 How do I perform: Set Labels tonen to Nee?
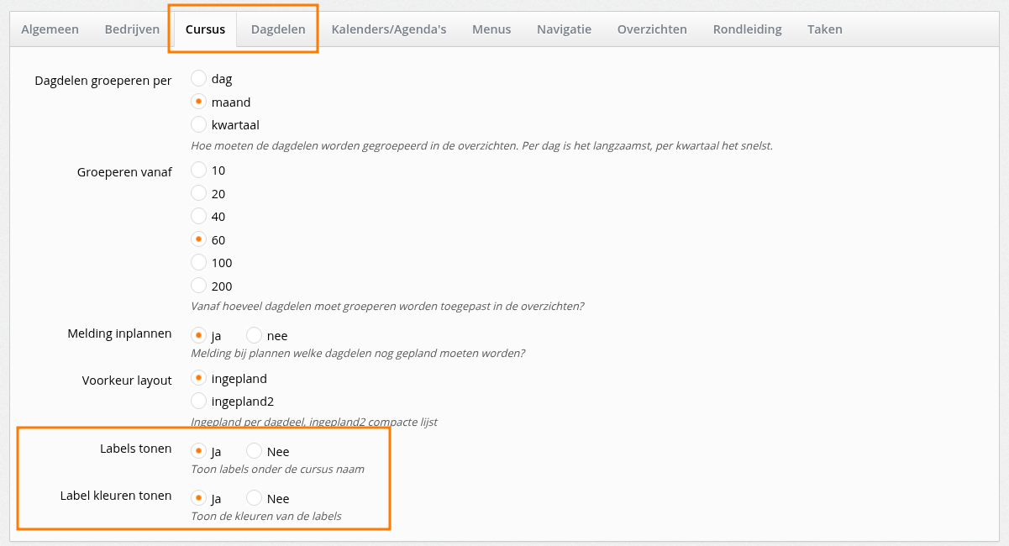coord(255,452)
